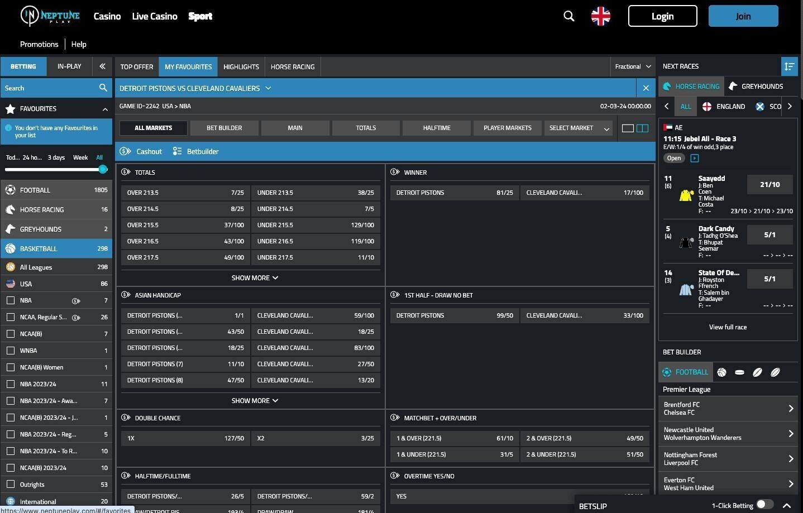
Task: Expand the Betslip panel chevron
Action: [787, 505]
